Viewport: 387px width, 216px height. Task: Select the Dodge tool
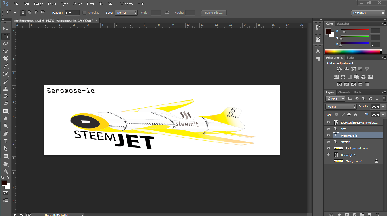pos(6,126)
